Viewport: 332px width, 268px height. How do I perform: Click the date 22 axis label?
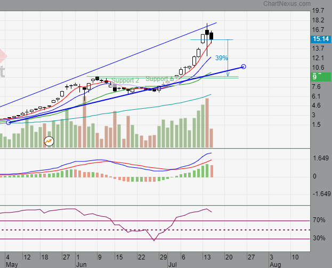pos(141,257)
